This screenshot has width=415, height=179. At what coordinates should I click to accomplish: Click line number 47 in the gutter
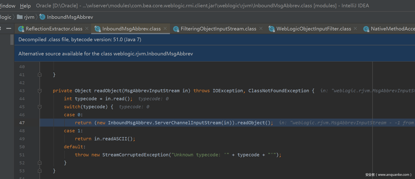(22, 122)
